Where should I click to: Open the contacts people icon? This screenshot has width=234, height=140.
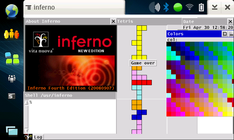coord(11,34)
